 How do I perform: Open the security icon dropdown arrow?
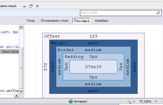click(x=134, y=101)
